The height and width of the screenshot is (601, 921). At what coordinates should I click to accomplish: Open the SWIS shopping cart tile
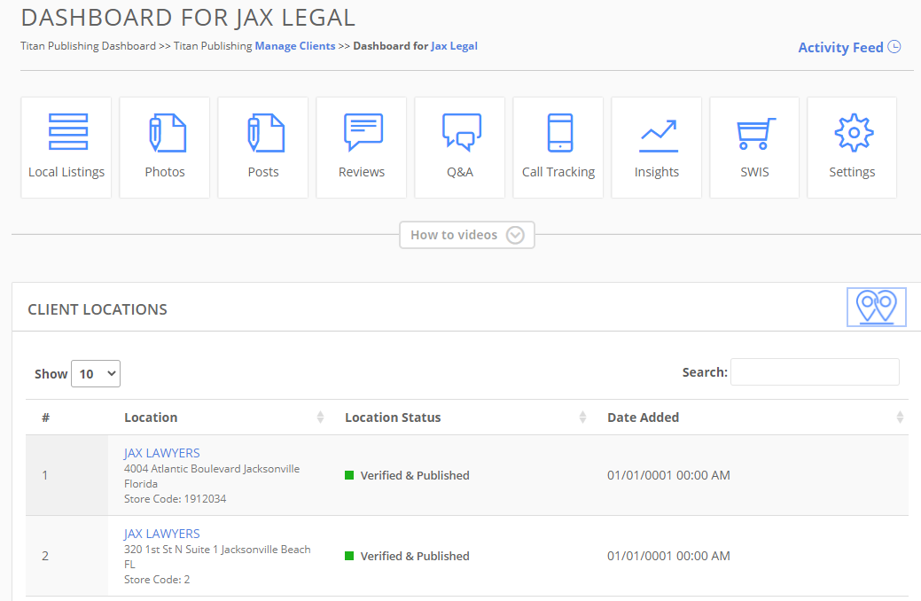pyautogui.click(x=754, y=147)
